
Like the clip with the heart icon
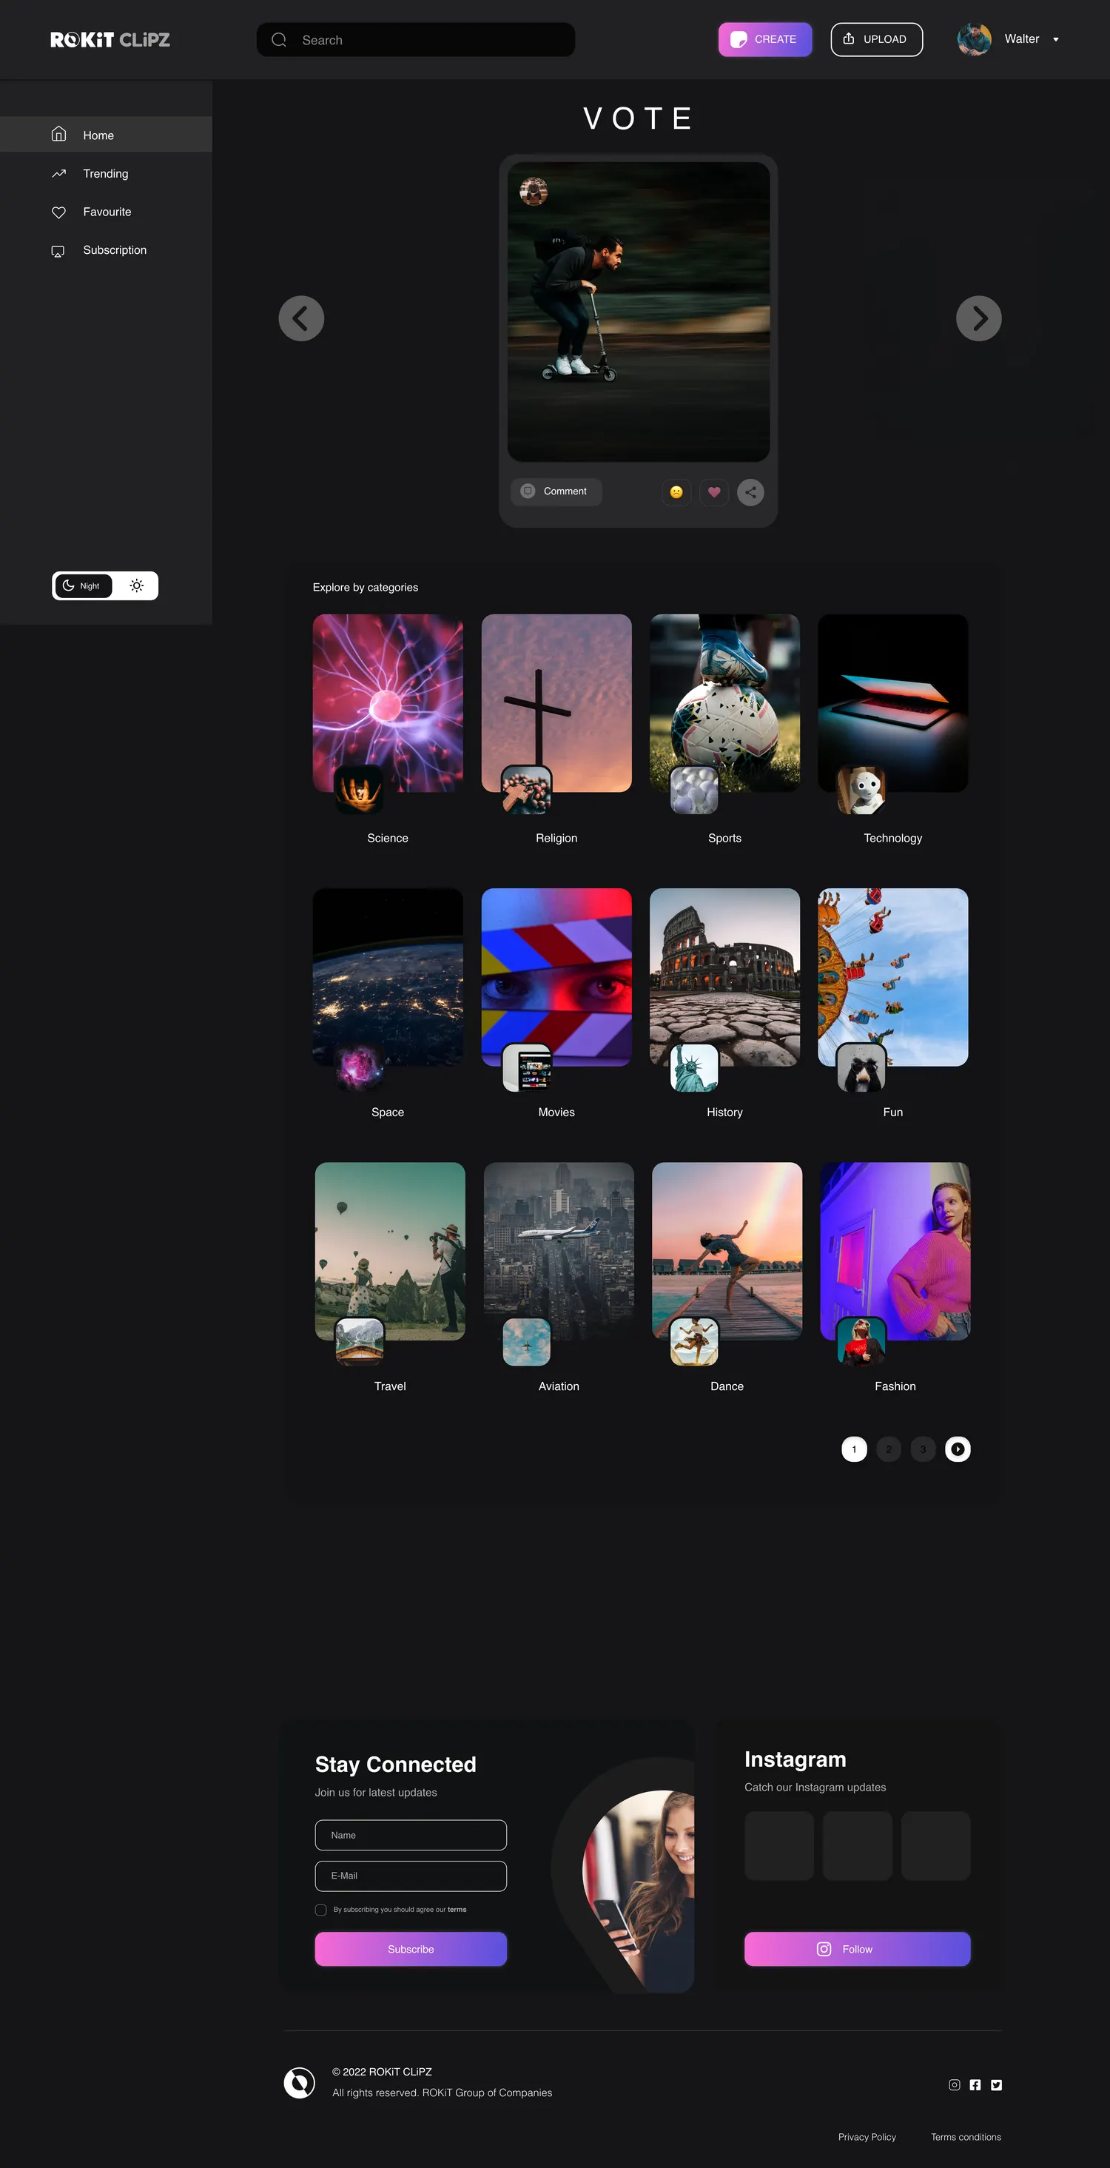point(713,492)
